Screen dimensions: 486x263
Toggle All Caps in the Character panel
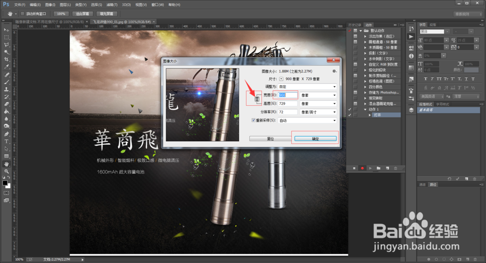click(x=439, y=79)
